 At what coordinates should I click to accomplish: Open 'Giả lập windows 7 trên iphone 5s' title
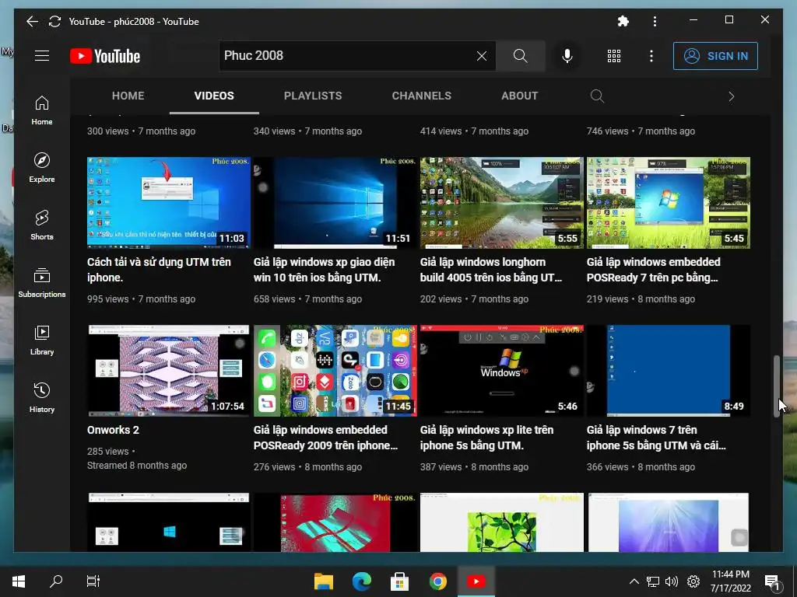coord(656,438)
